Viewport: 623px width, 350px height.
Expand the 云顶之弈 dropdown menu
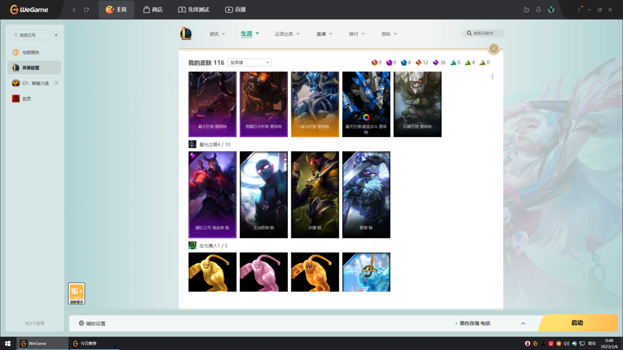coord(287,34)
